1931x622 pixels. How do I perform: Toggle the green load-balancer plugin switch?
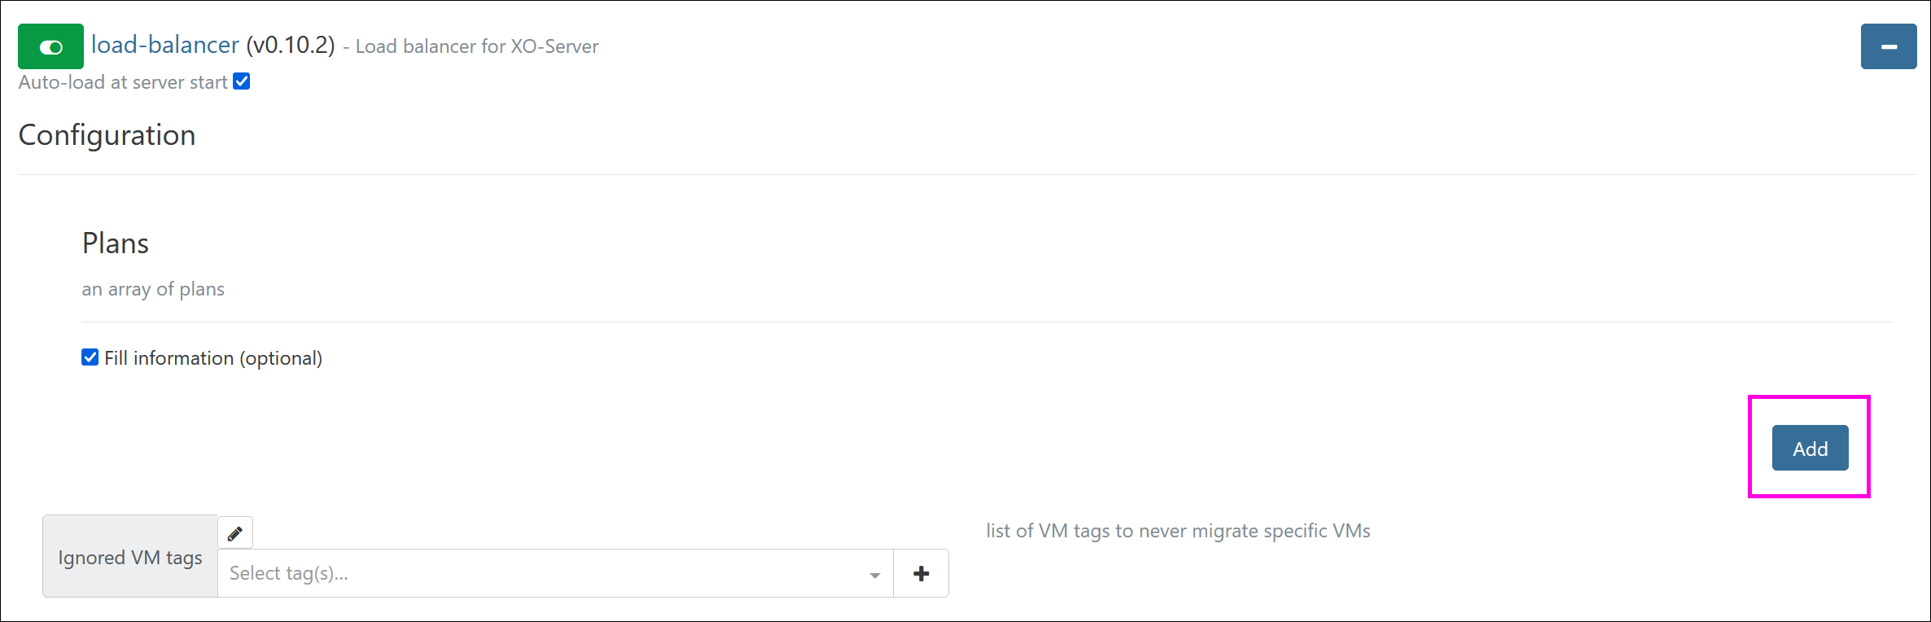[50, 46]
